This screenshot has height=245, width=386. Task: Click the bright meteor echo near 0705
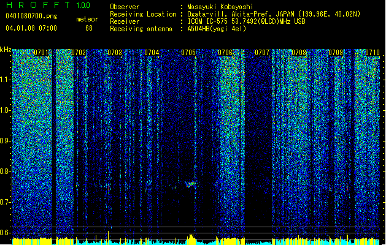(x=190, y=184)
